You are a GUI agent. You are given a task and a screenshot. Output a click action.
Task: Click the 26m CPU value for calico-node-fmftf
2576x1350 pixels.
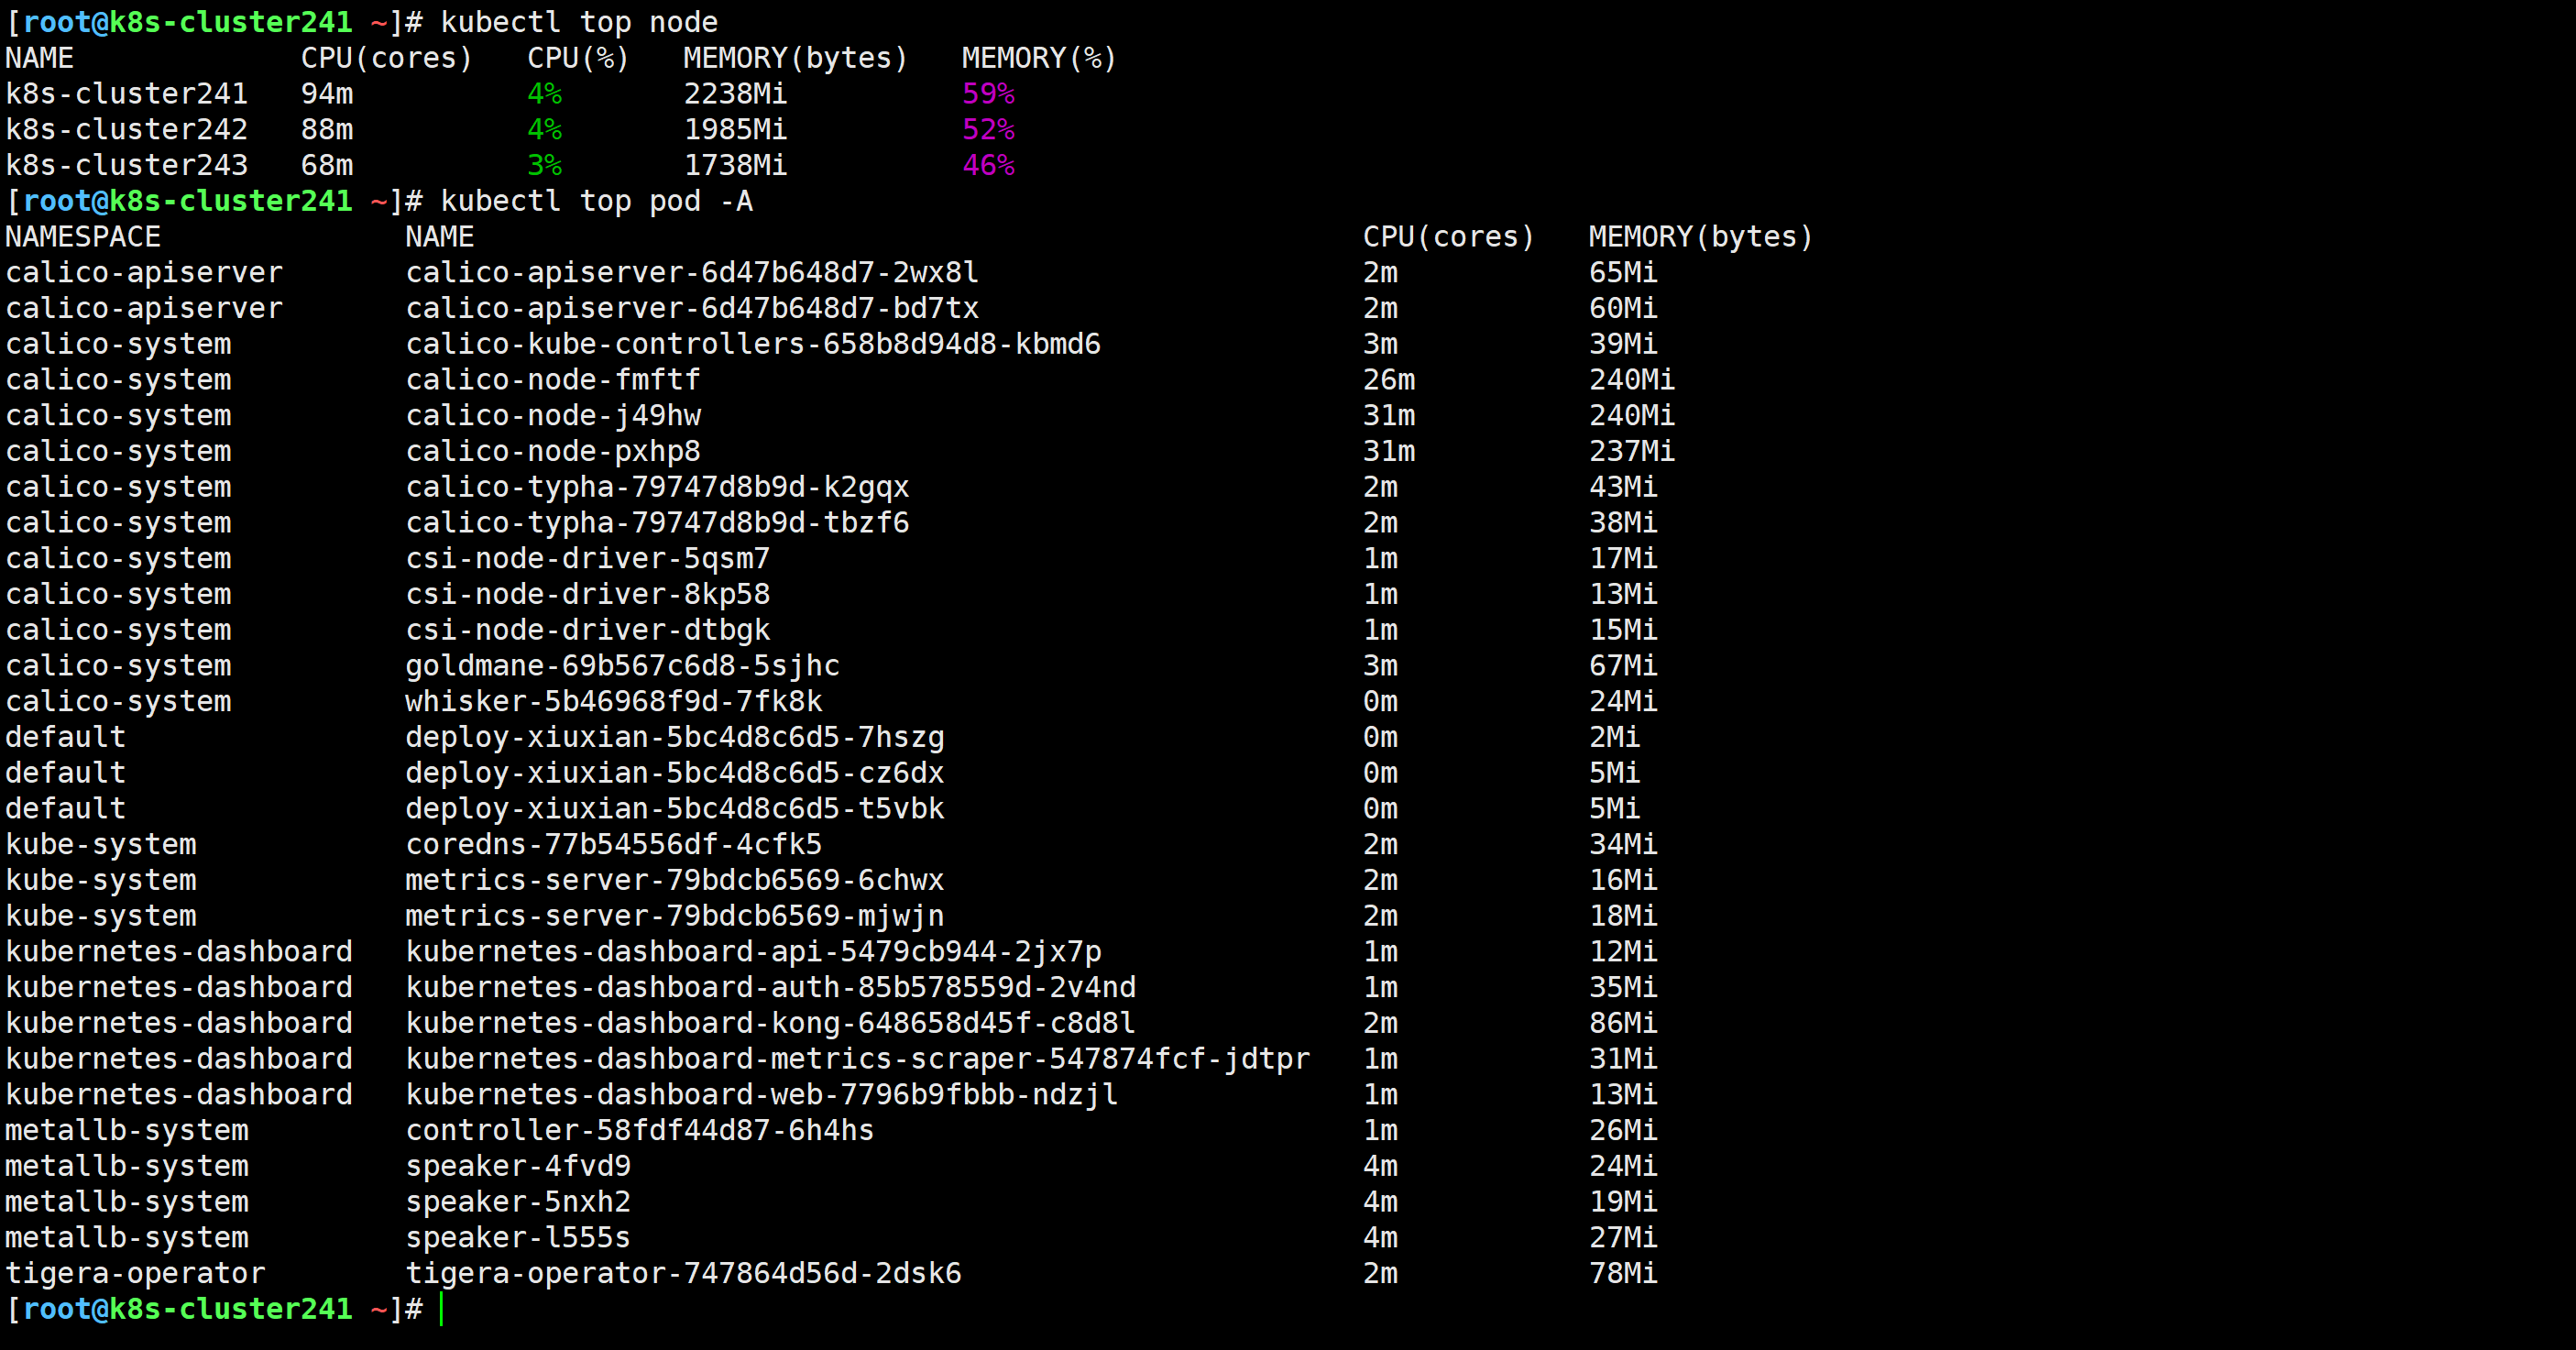tap(1389, 380)
